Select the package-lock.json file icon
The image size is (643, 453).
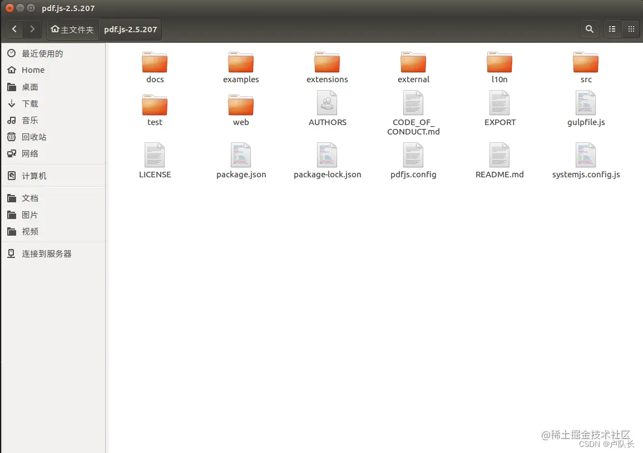coord(327,155)
